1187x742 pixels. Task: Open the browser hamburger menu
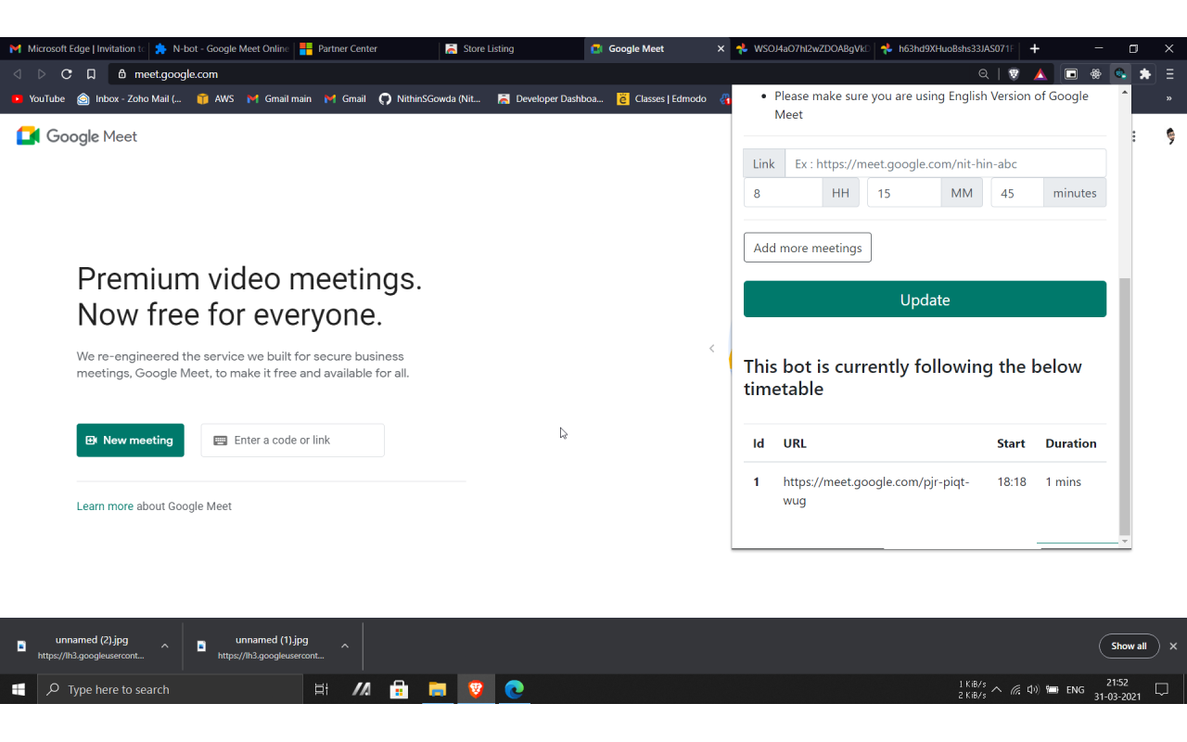(1170, 74)
